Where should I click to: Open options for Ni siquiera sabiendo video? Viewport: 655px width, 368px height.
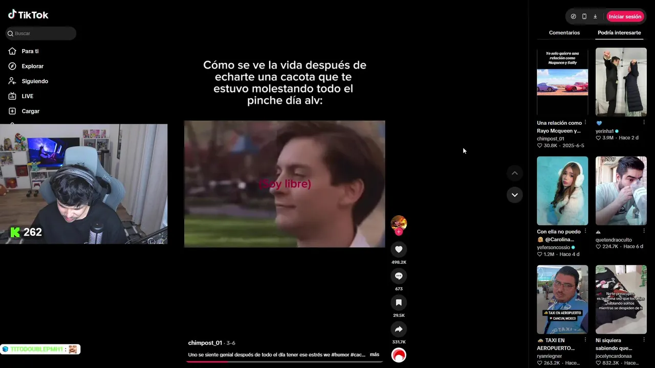644,340
